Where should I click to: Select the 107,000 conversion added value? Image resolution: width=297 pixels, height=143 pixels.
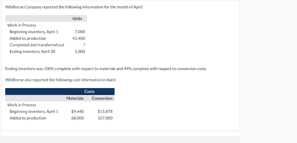click(x=104, y=118)
